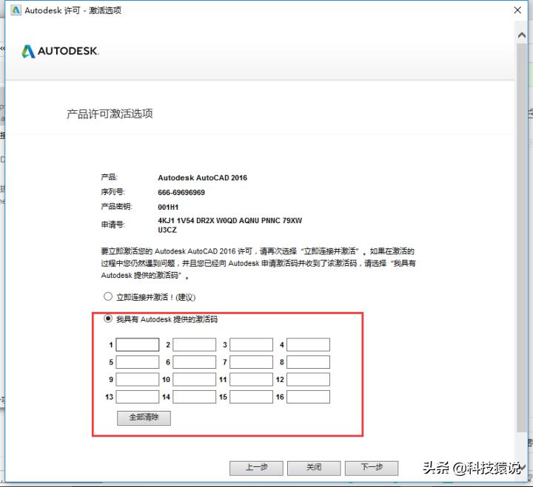
Task: Click the Autodesk logo in header
Action: coord(60,51)
